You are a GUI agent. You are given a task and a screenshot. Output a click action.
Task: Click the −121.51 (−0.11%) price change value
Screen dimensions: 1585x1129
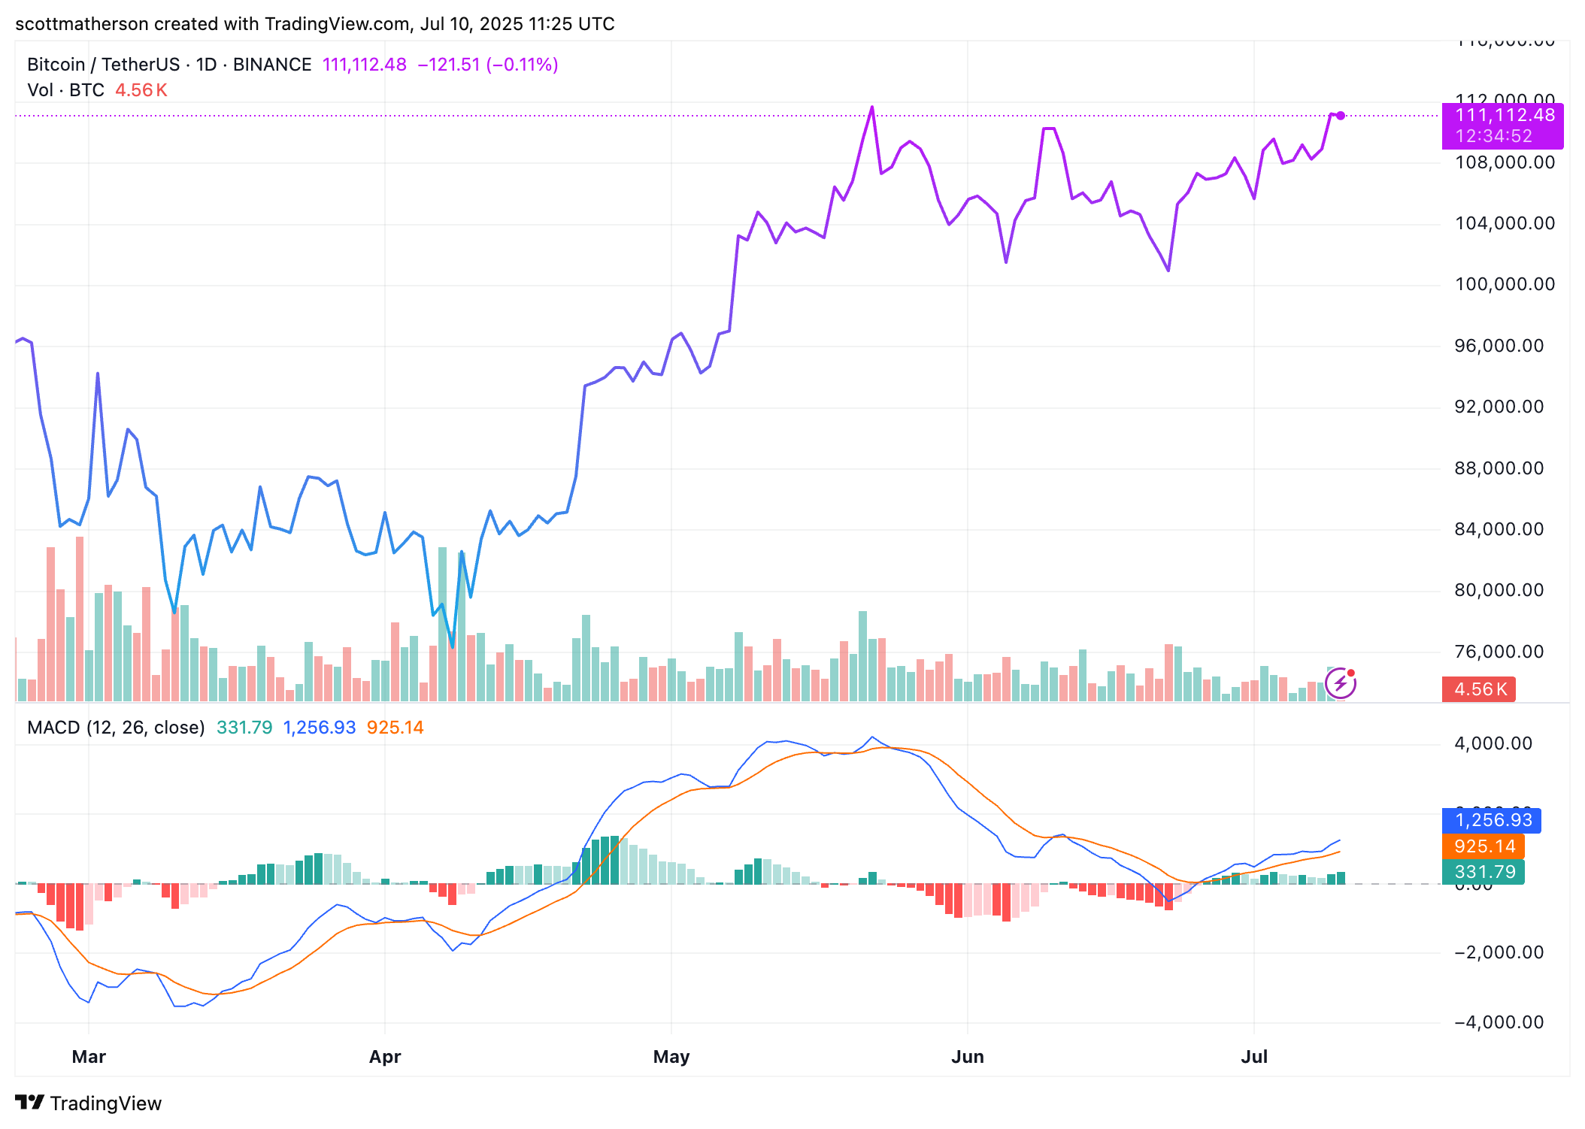click(488, 65)
